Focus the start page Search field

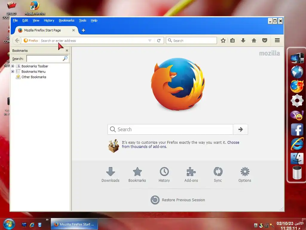click(170, 129)
